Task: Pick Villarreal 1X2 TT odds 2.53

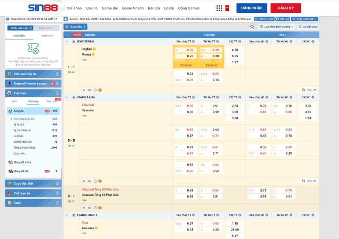Action: click(x=235, y=106)
